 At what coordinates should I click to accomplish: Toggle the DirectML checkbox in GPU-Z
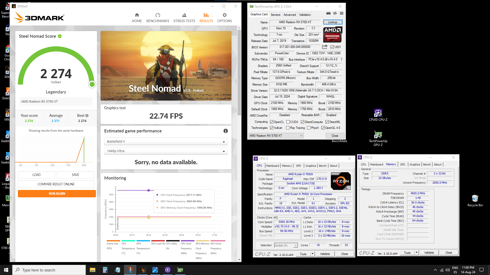327,122
